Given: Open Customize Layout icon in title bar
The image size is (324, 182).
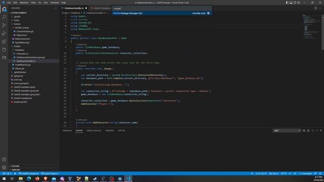Looking at the screenshot, I should coord(299,3).
